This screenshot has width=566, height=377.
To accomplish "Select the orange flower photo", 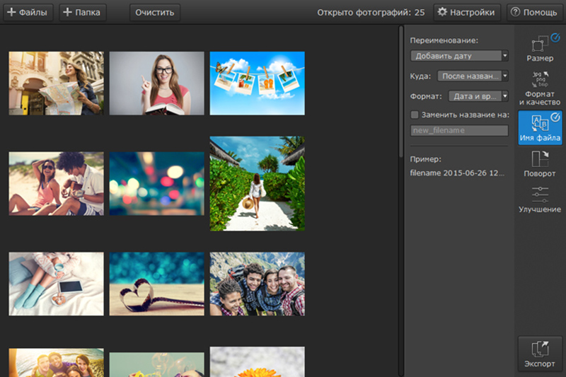I will tap(257, 362).
